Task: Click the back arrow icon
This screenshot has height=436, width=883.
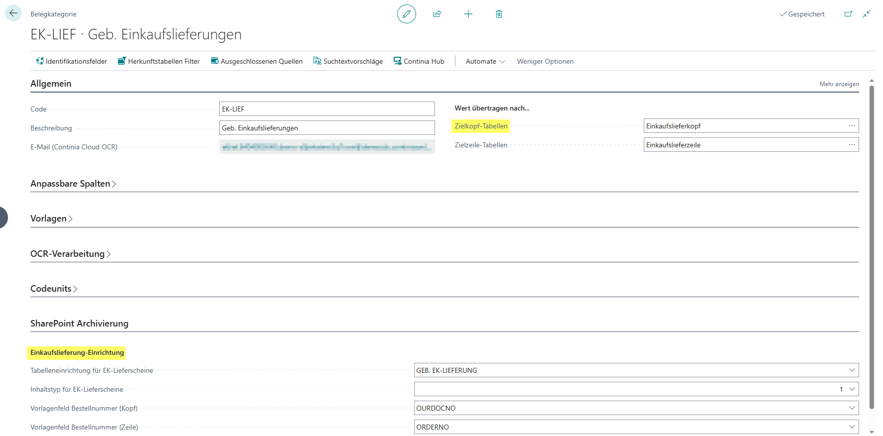Action: pyautogui.click(x=13, y=13)
